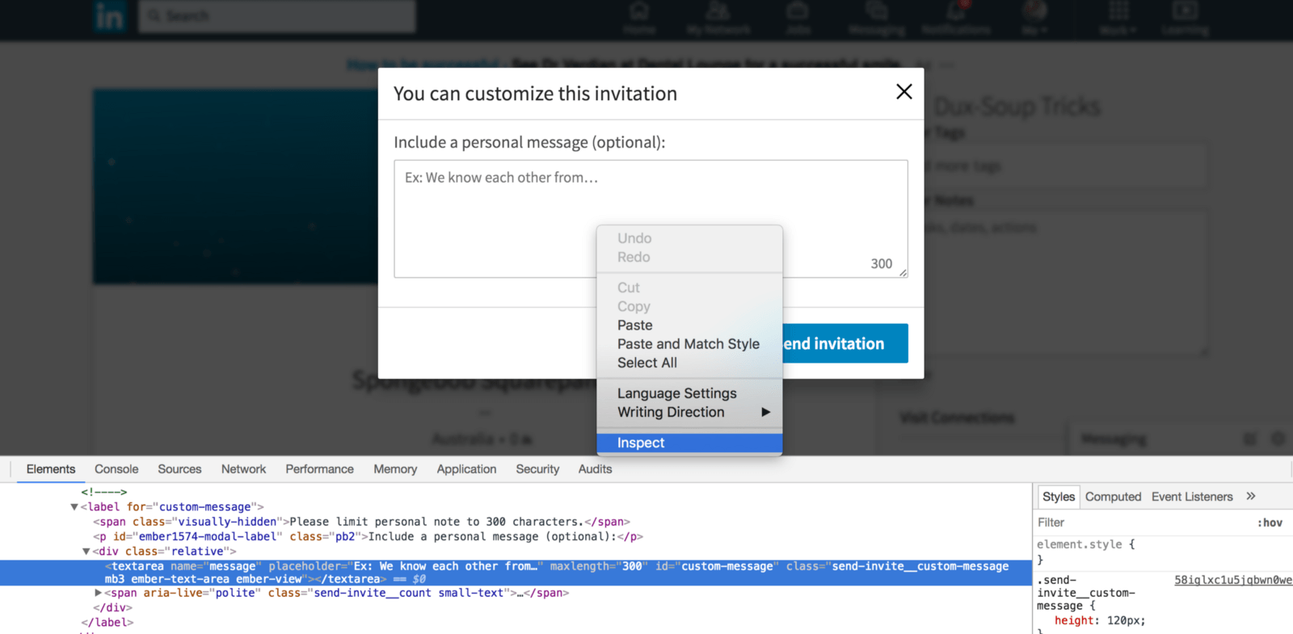Open the Network tab
Screen dimensions: 1293x634
pos(243,469)
